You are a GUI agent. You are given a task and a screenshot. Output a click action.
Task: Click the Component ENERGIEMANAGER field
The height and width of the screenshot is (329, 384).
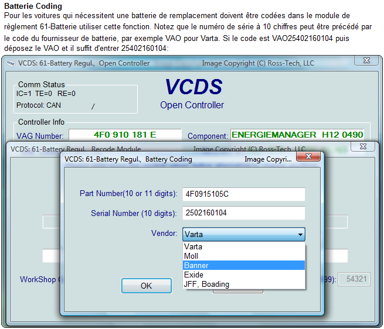(297, 135)
